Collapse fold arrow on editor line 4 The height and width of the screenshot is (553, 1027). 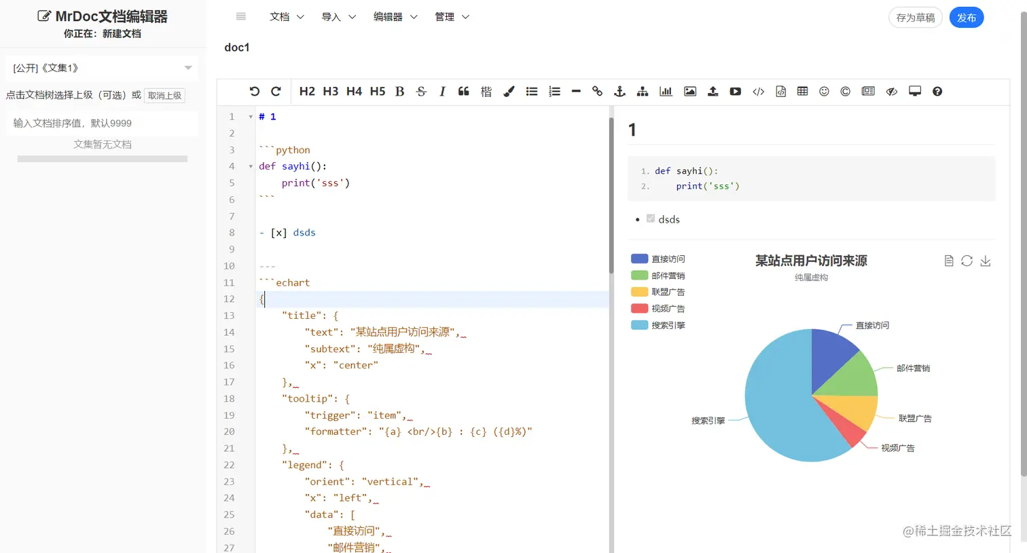tap(251, 166)
